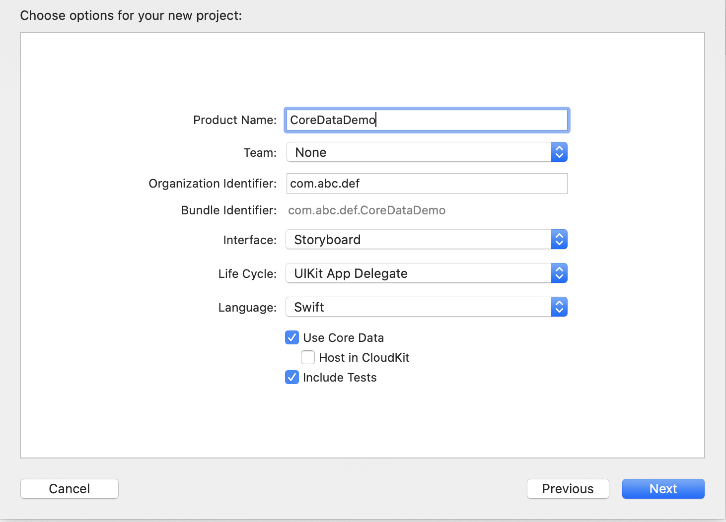Focus the Organization Identifier field

click(427, 184)
